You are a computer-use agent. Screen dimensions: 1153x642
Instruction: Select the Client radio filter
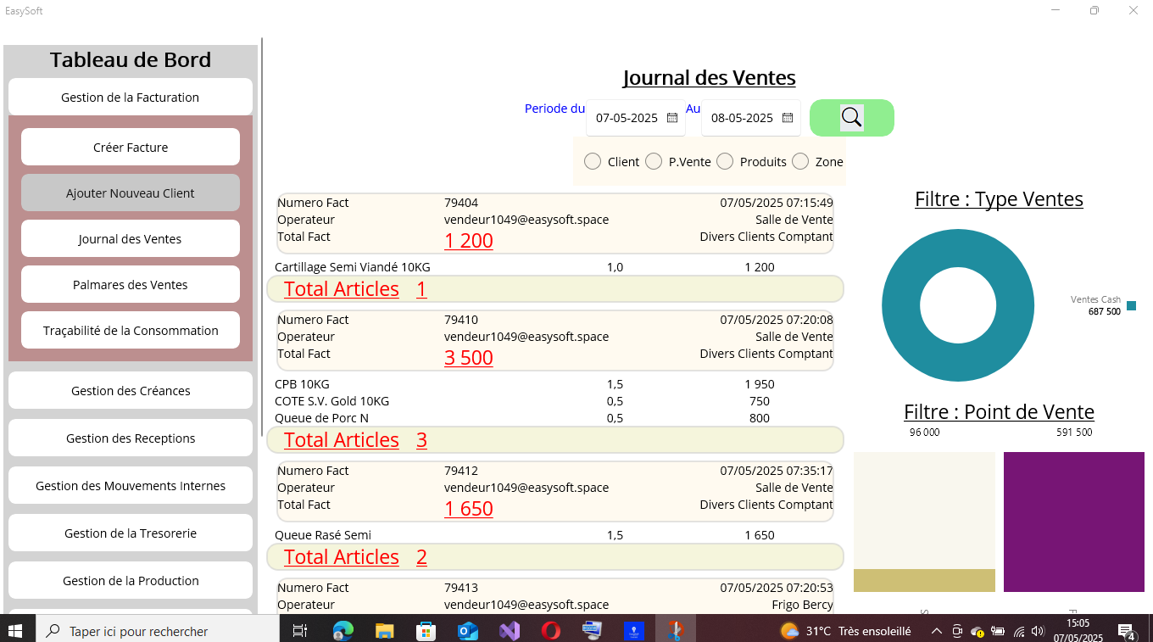593,161
